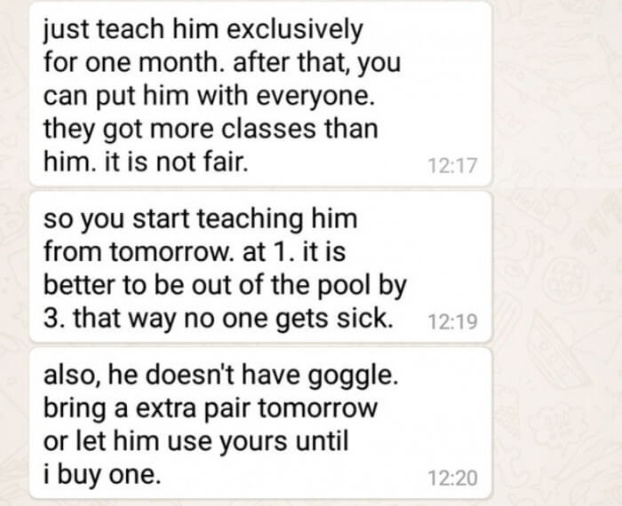This screenshot has width=622, height=506.
Task: Tap 'also, he doesn't have goggle.' line
Action: (220, 376)
